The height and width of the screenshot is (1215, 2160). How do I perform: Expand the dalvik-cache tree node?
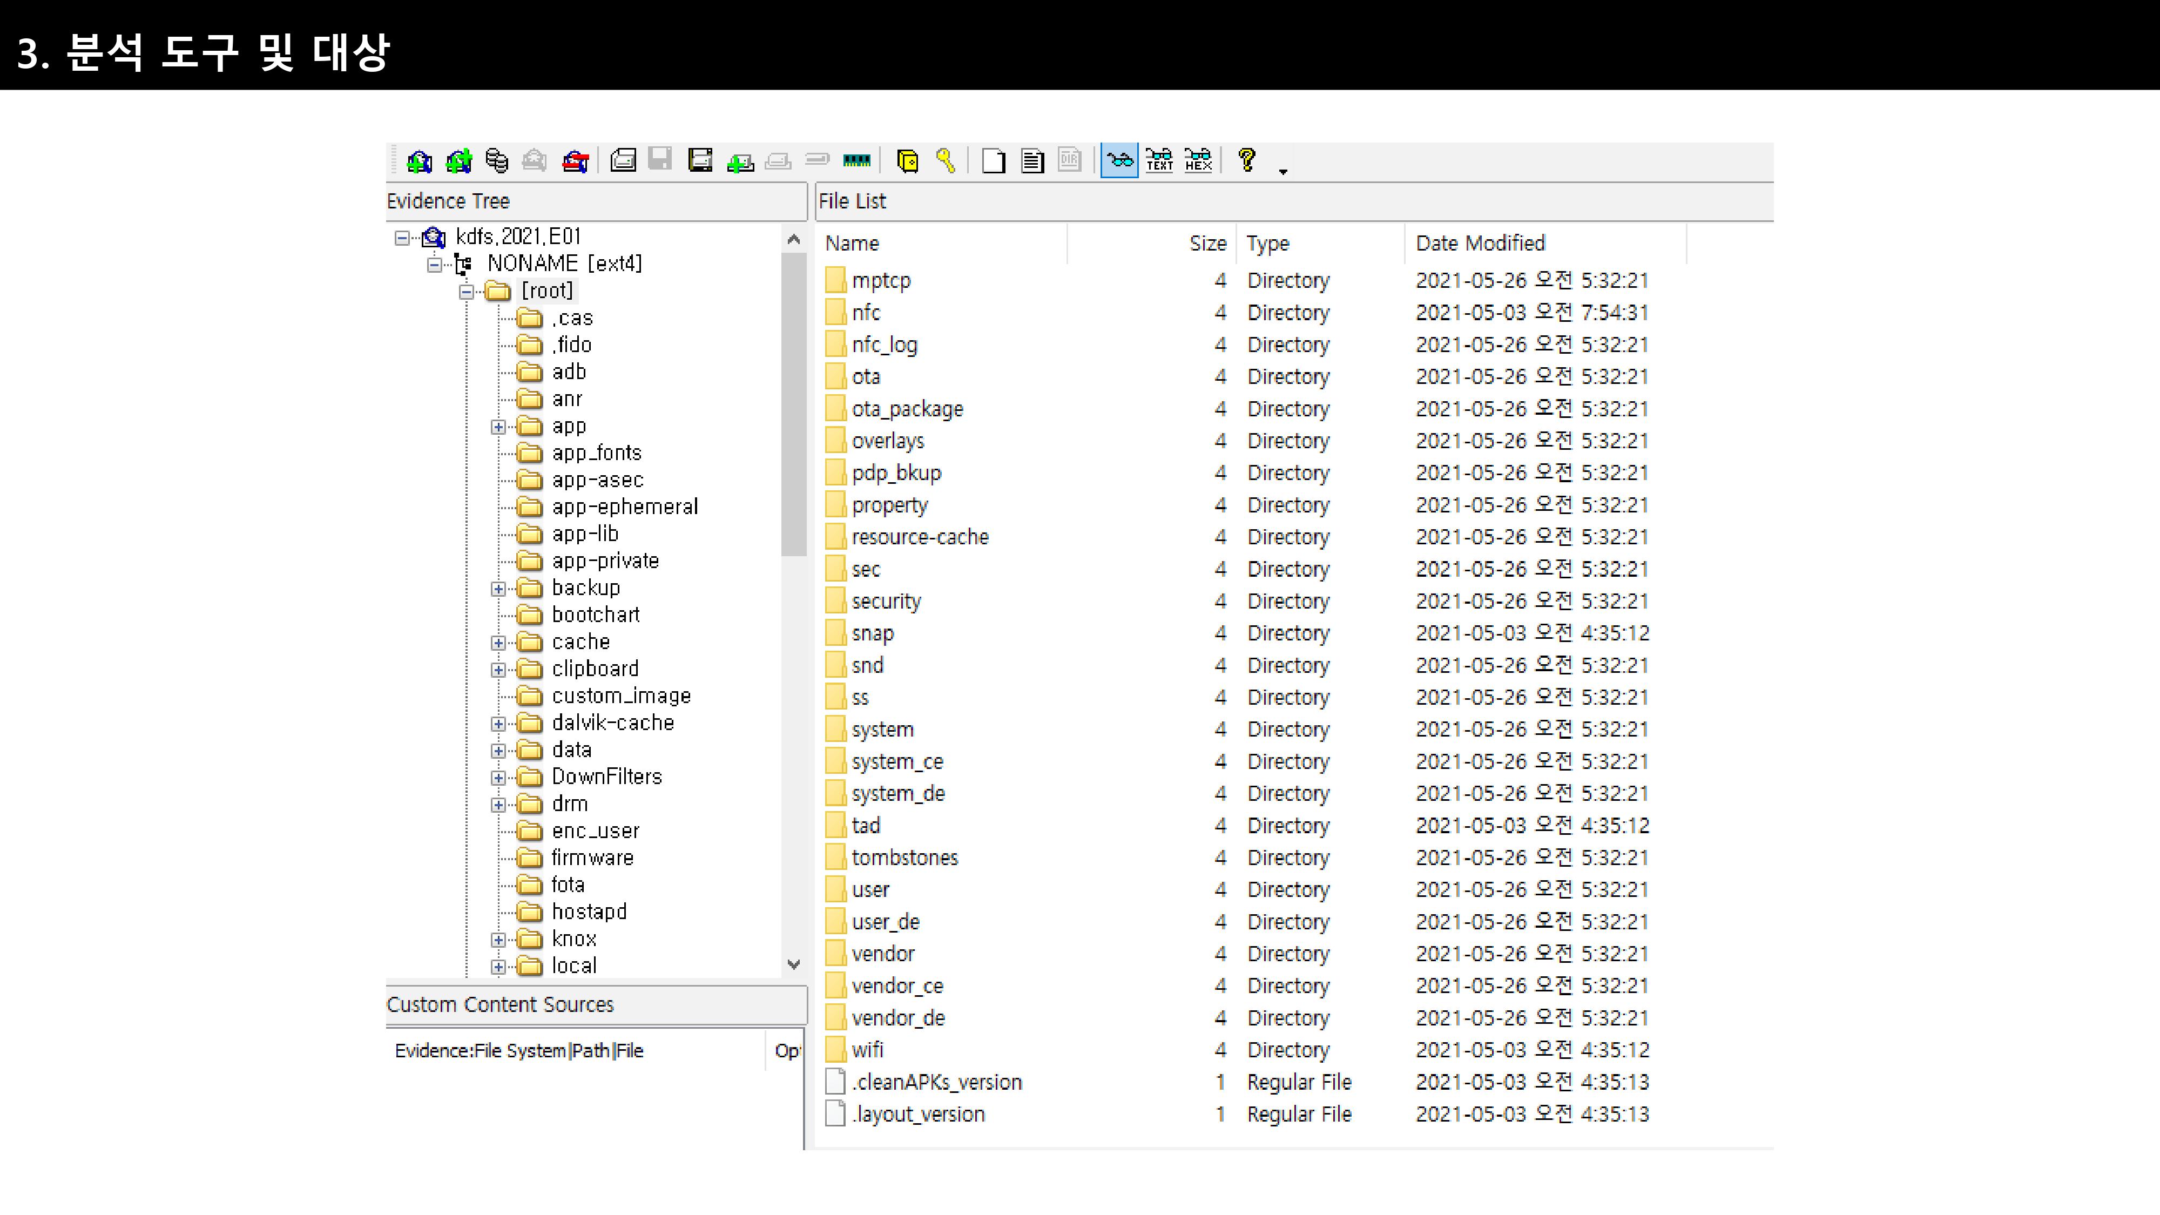[498, 725]
